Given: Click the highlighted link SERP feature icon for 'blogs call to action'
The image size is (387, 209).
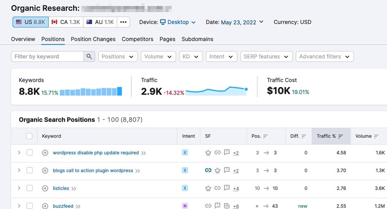Looking at the screenshot, I should 208,170.
